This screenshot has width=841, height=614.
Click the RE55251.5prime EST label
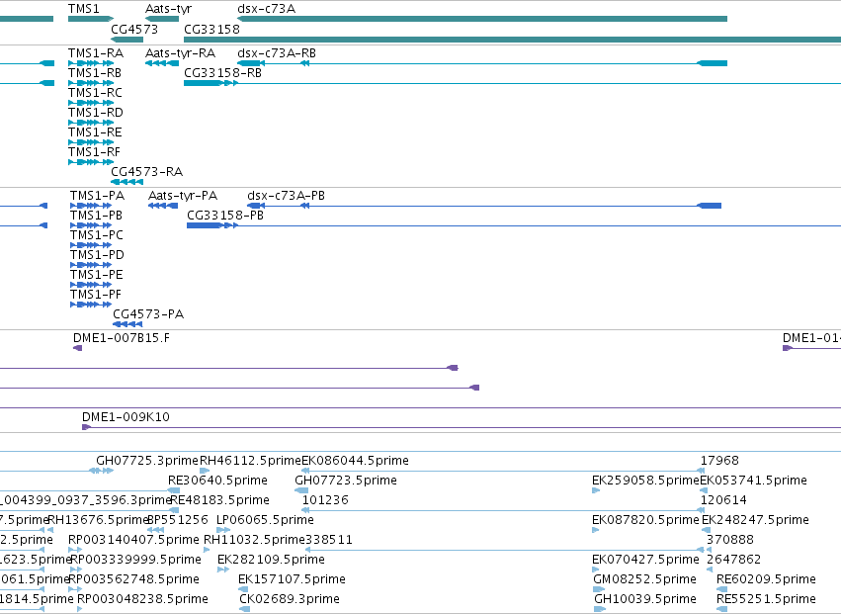pos(766,599)
